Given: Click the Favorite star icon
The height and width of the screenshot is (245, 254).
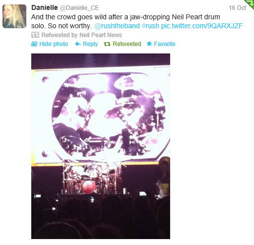Looking at the screenshot, I should coord(149,44).
